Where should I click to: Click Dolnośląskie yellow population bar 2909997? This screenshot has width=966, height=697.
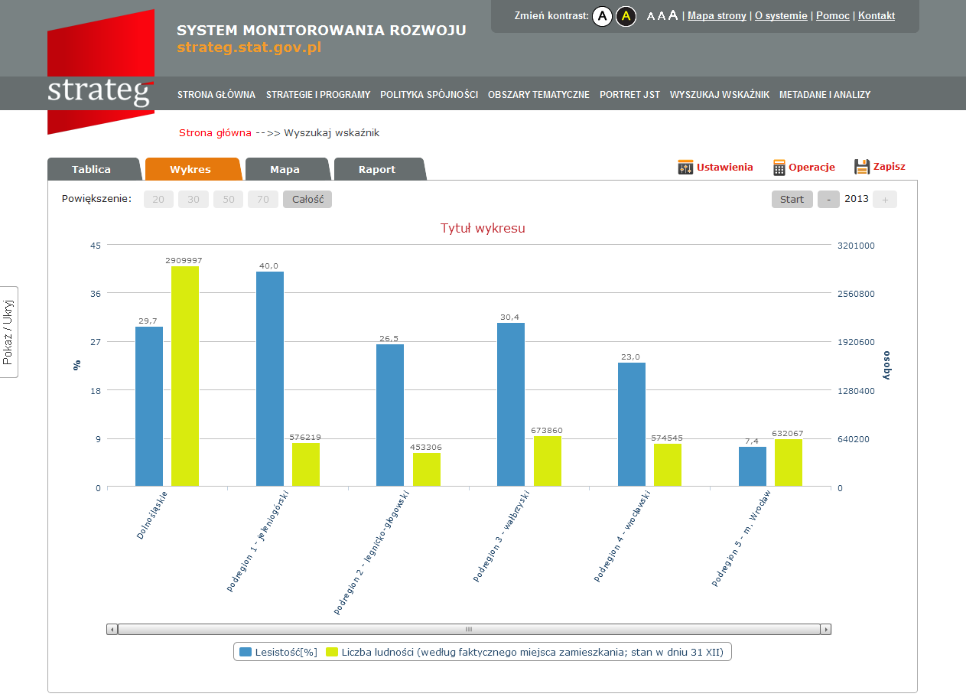click(x=185, y=376)
